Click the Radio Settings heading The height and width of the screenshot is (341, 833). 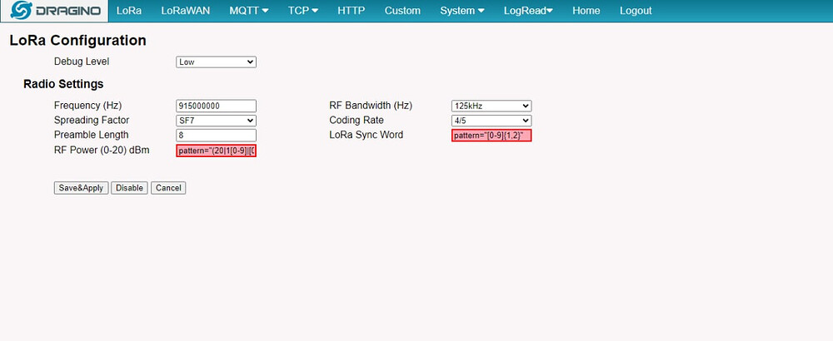pos(63,84)
